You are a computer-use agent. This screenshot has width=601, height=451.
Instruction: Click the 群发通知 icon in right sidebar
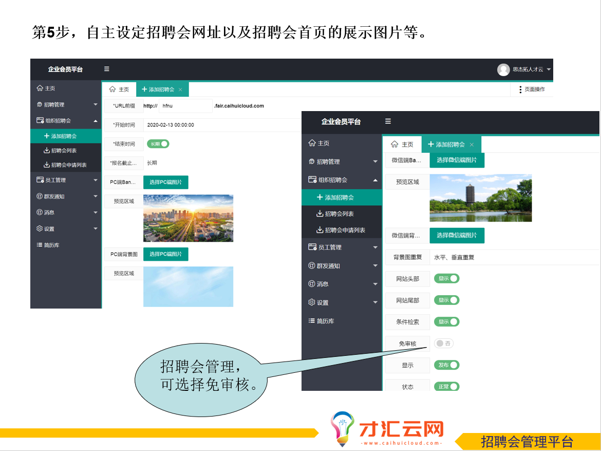coord(311,266)
